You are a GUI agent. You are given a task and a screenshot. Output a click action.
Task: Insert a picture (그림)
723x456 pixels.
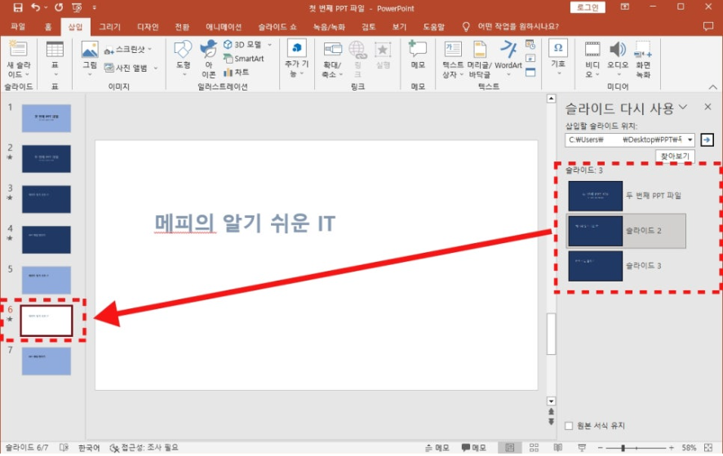90,60
